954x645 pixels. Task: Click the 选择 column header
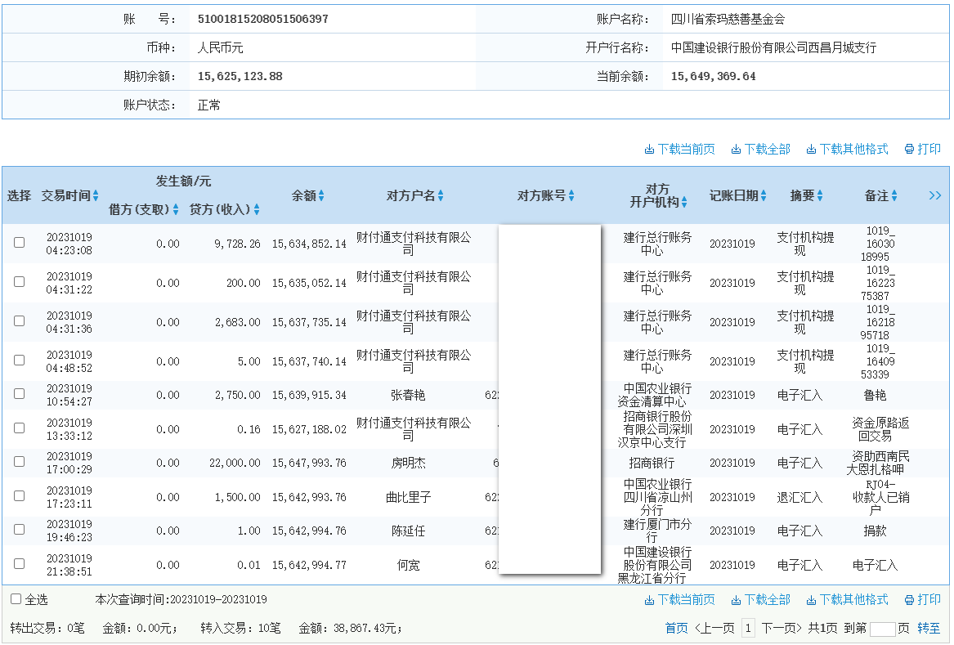[x=19, y=196]
